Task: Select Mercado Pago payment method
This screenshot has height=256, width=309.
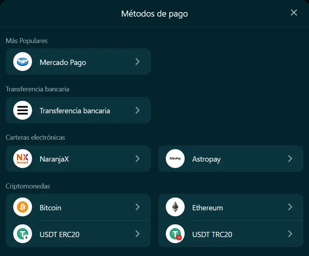Action: [78, 62]
